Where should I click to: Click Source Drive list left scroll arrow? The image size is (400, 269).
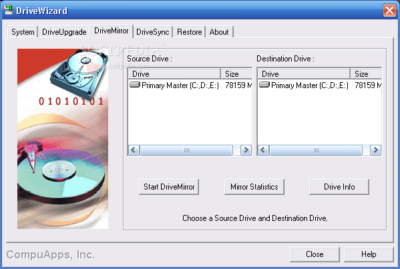click(x=134, y=150)
